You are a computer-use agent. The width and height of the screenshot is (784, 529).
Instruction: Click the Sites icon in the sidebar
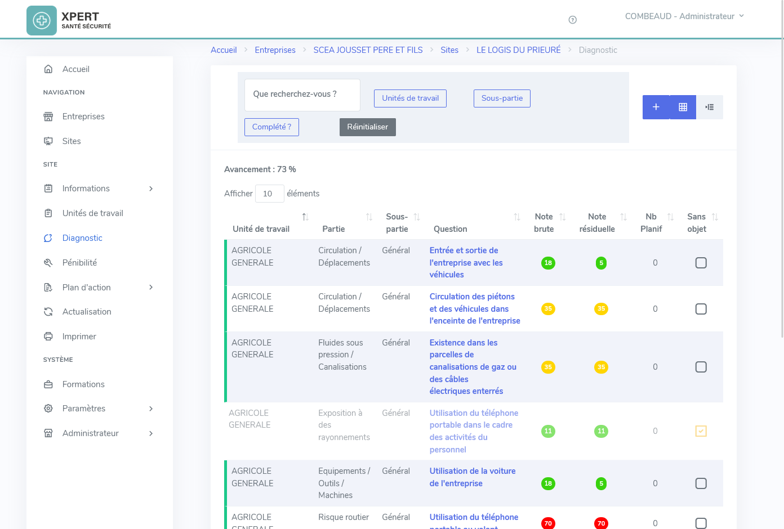click(49, 141)
